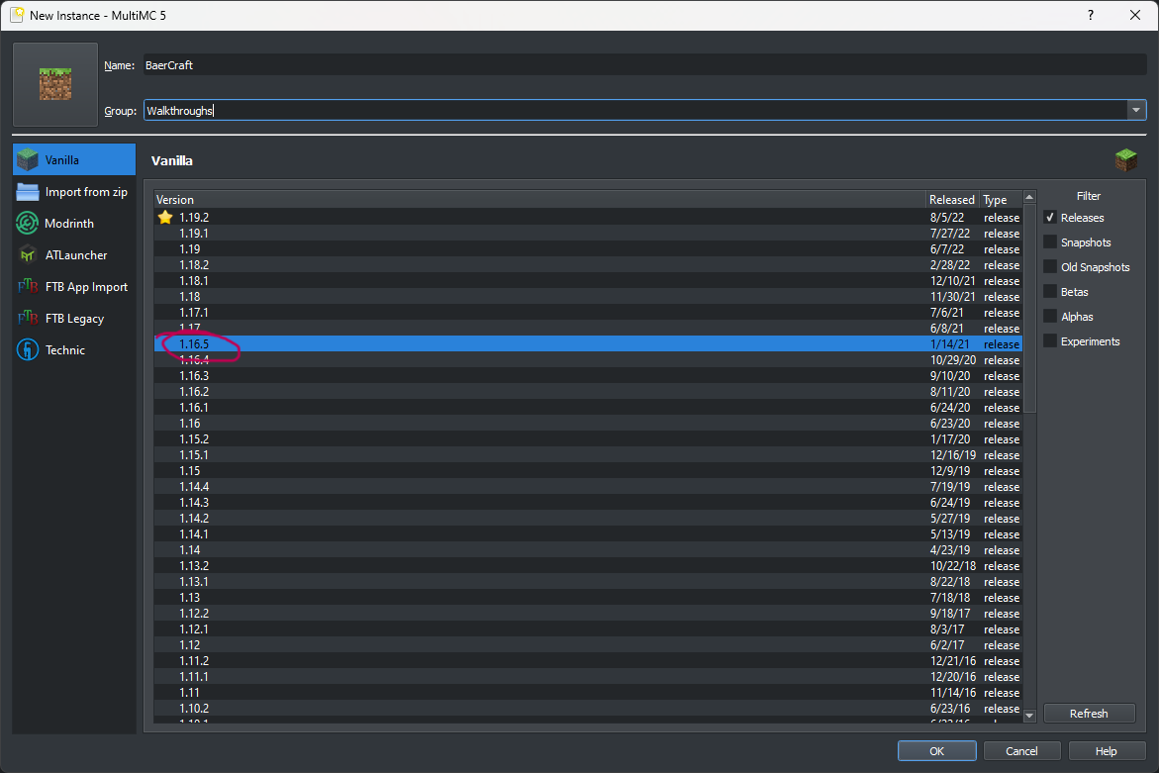
Task: Select version 1.13.1 row
Action: (x=588, y=582)
